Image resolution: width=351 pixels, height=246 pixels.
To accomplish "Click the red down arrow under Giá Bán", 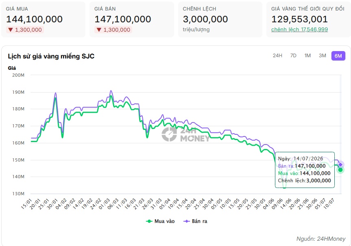I will click(99, 30).
